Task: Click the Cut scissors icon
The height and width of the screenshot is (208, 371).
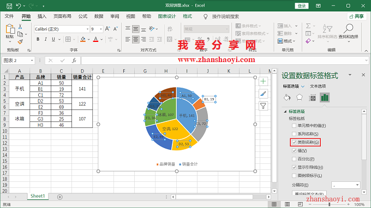Action: 20,27
